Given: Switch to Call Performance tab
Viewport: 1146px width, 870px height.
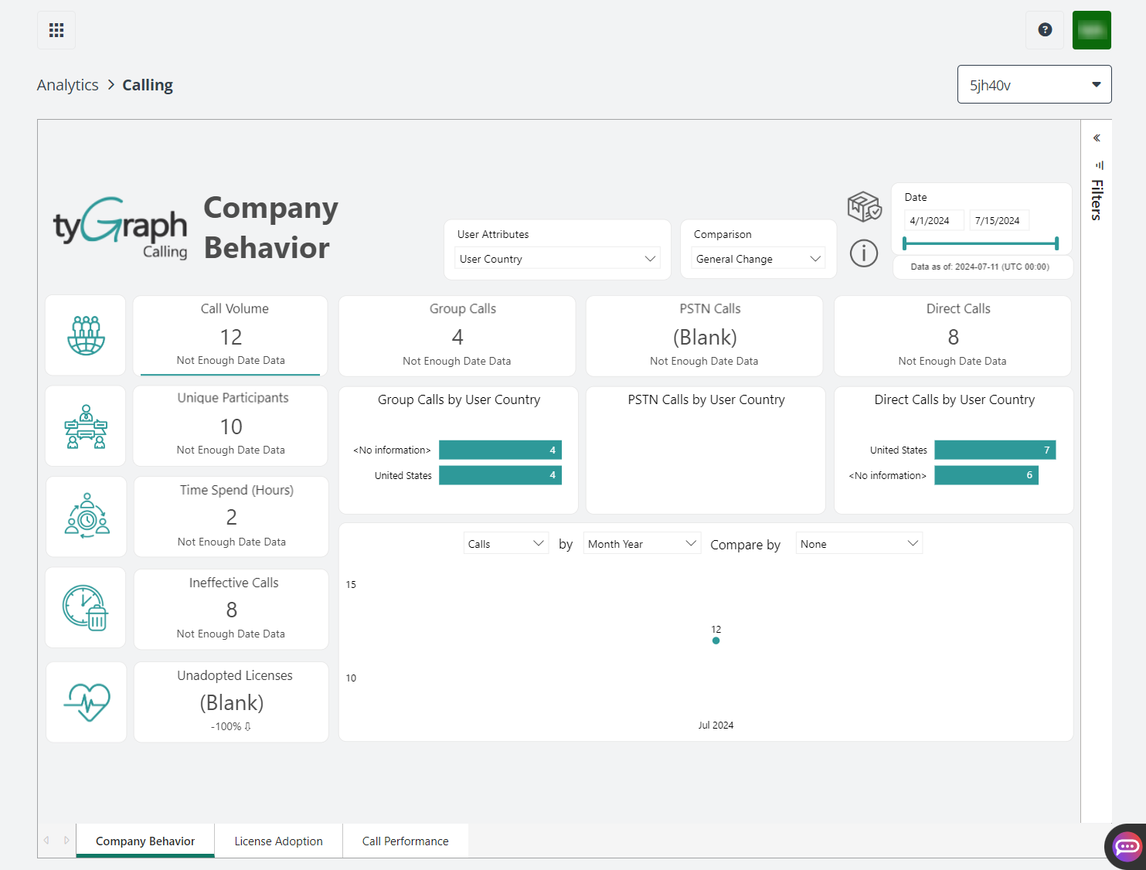Looking at the screenshot, I should tap(405, 841).
